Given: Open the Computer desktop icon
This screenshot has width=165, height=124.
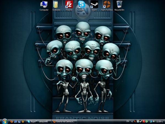Looking at the screenshot, I should click(x=44, y=6).
